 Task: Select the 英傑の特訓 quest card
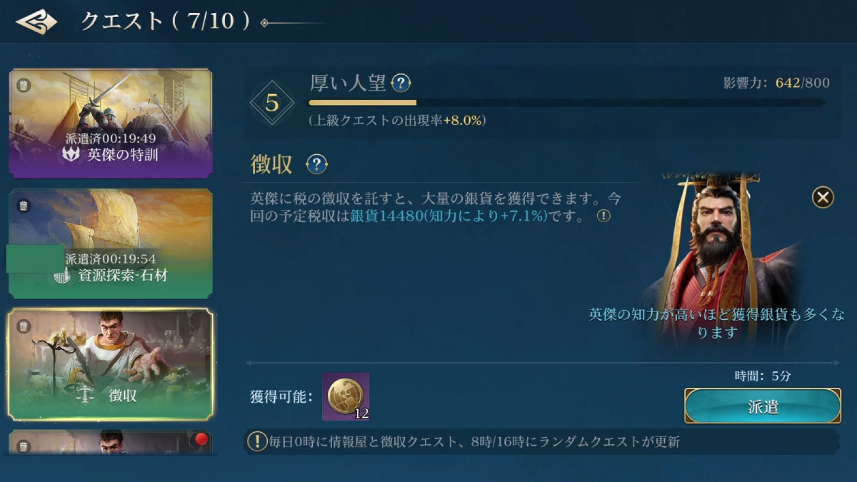[x=111, y=123]
